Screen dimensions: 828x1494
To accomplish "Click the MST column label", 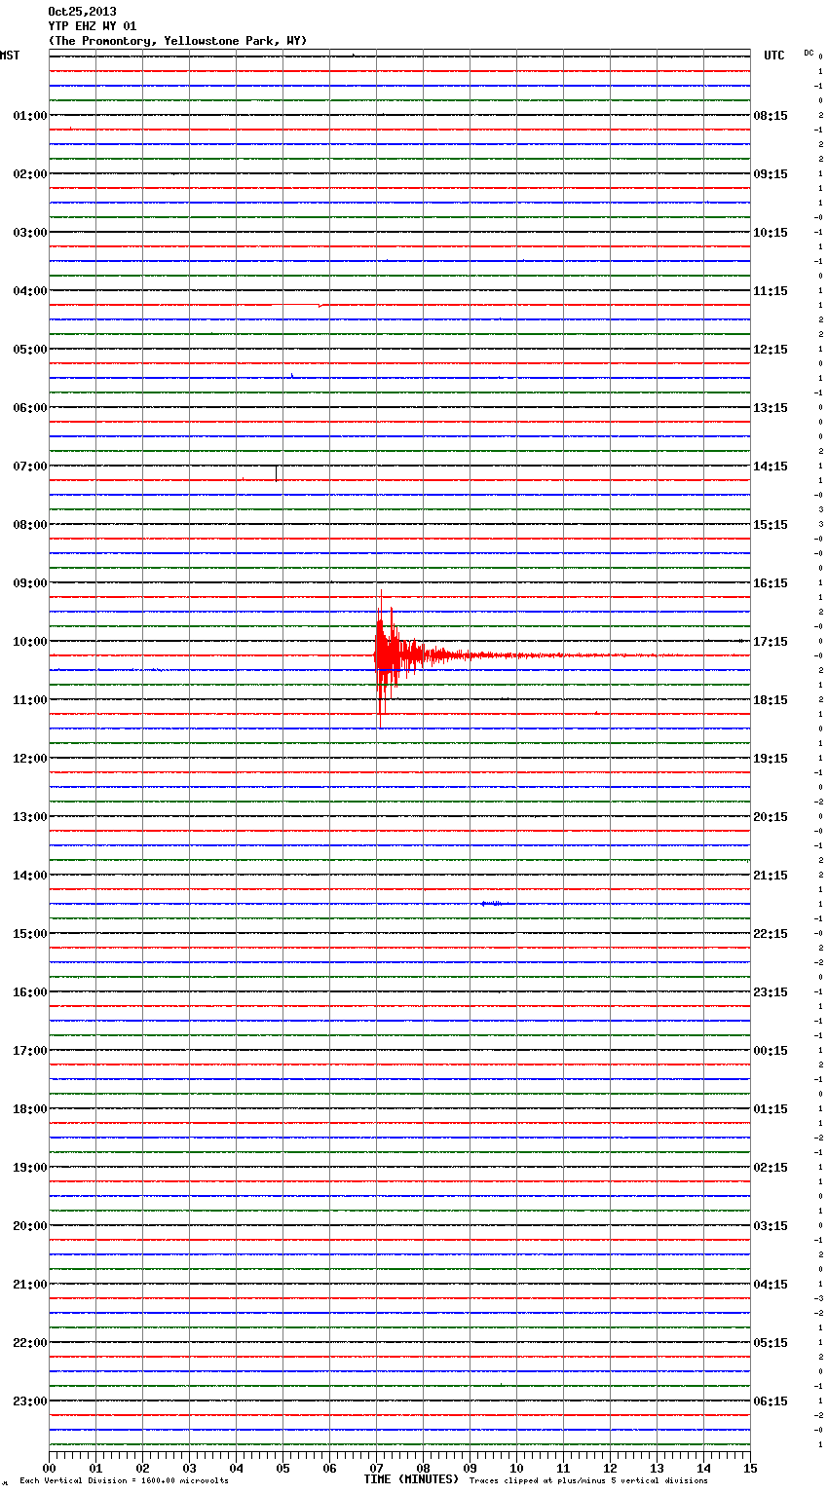I will pyautogui.click(x=10, y=56).
